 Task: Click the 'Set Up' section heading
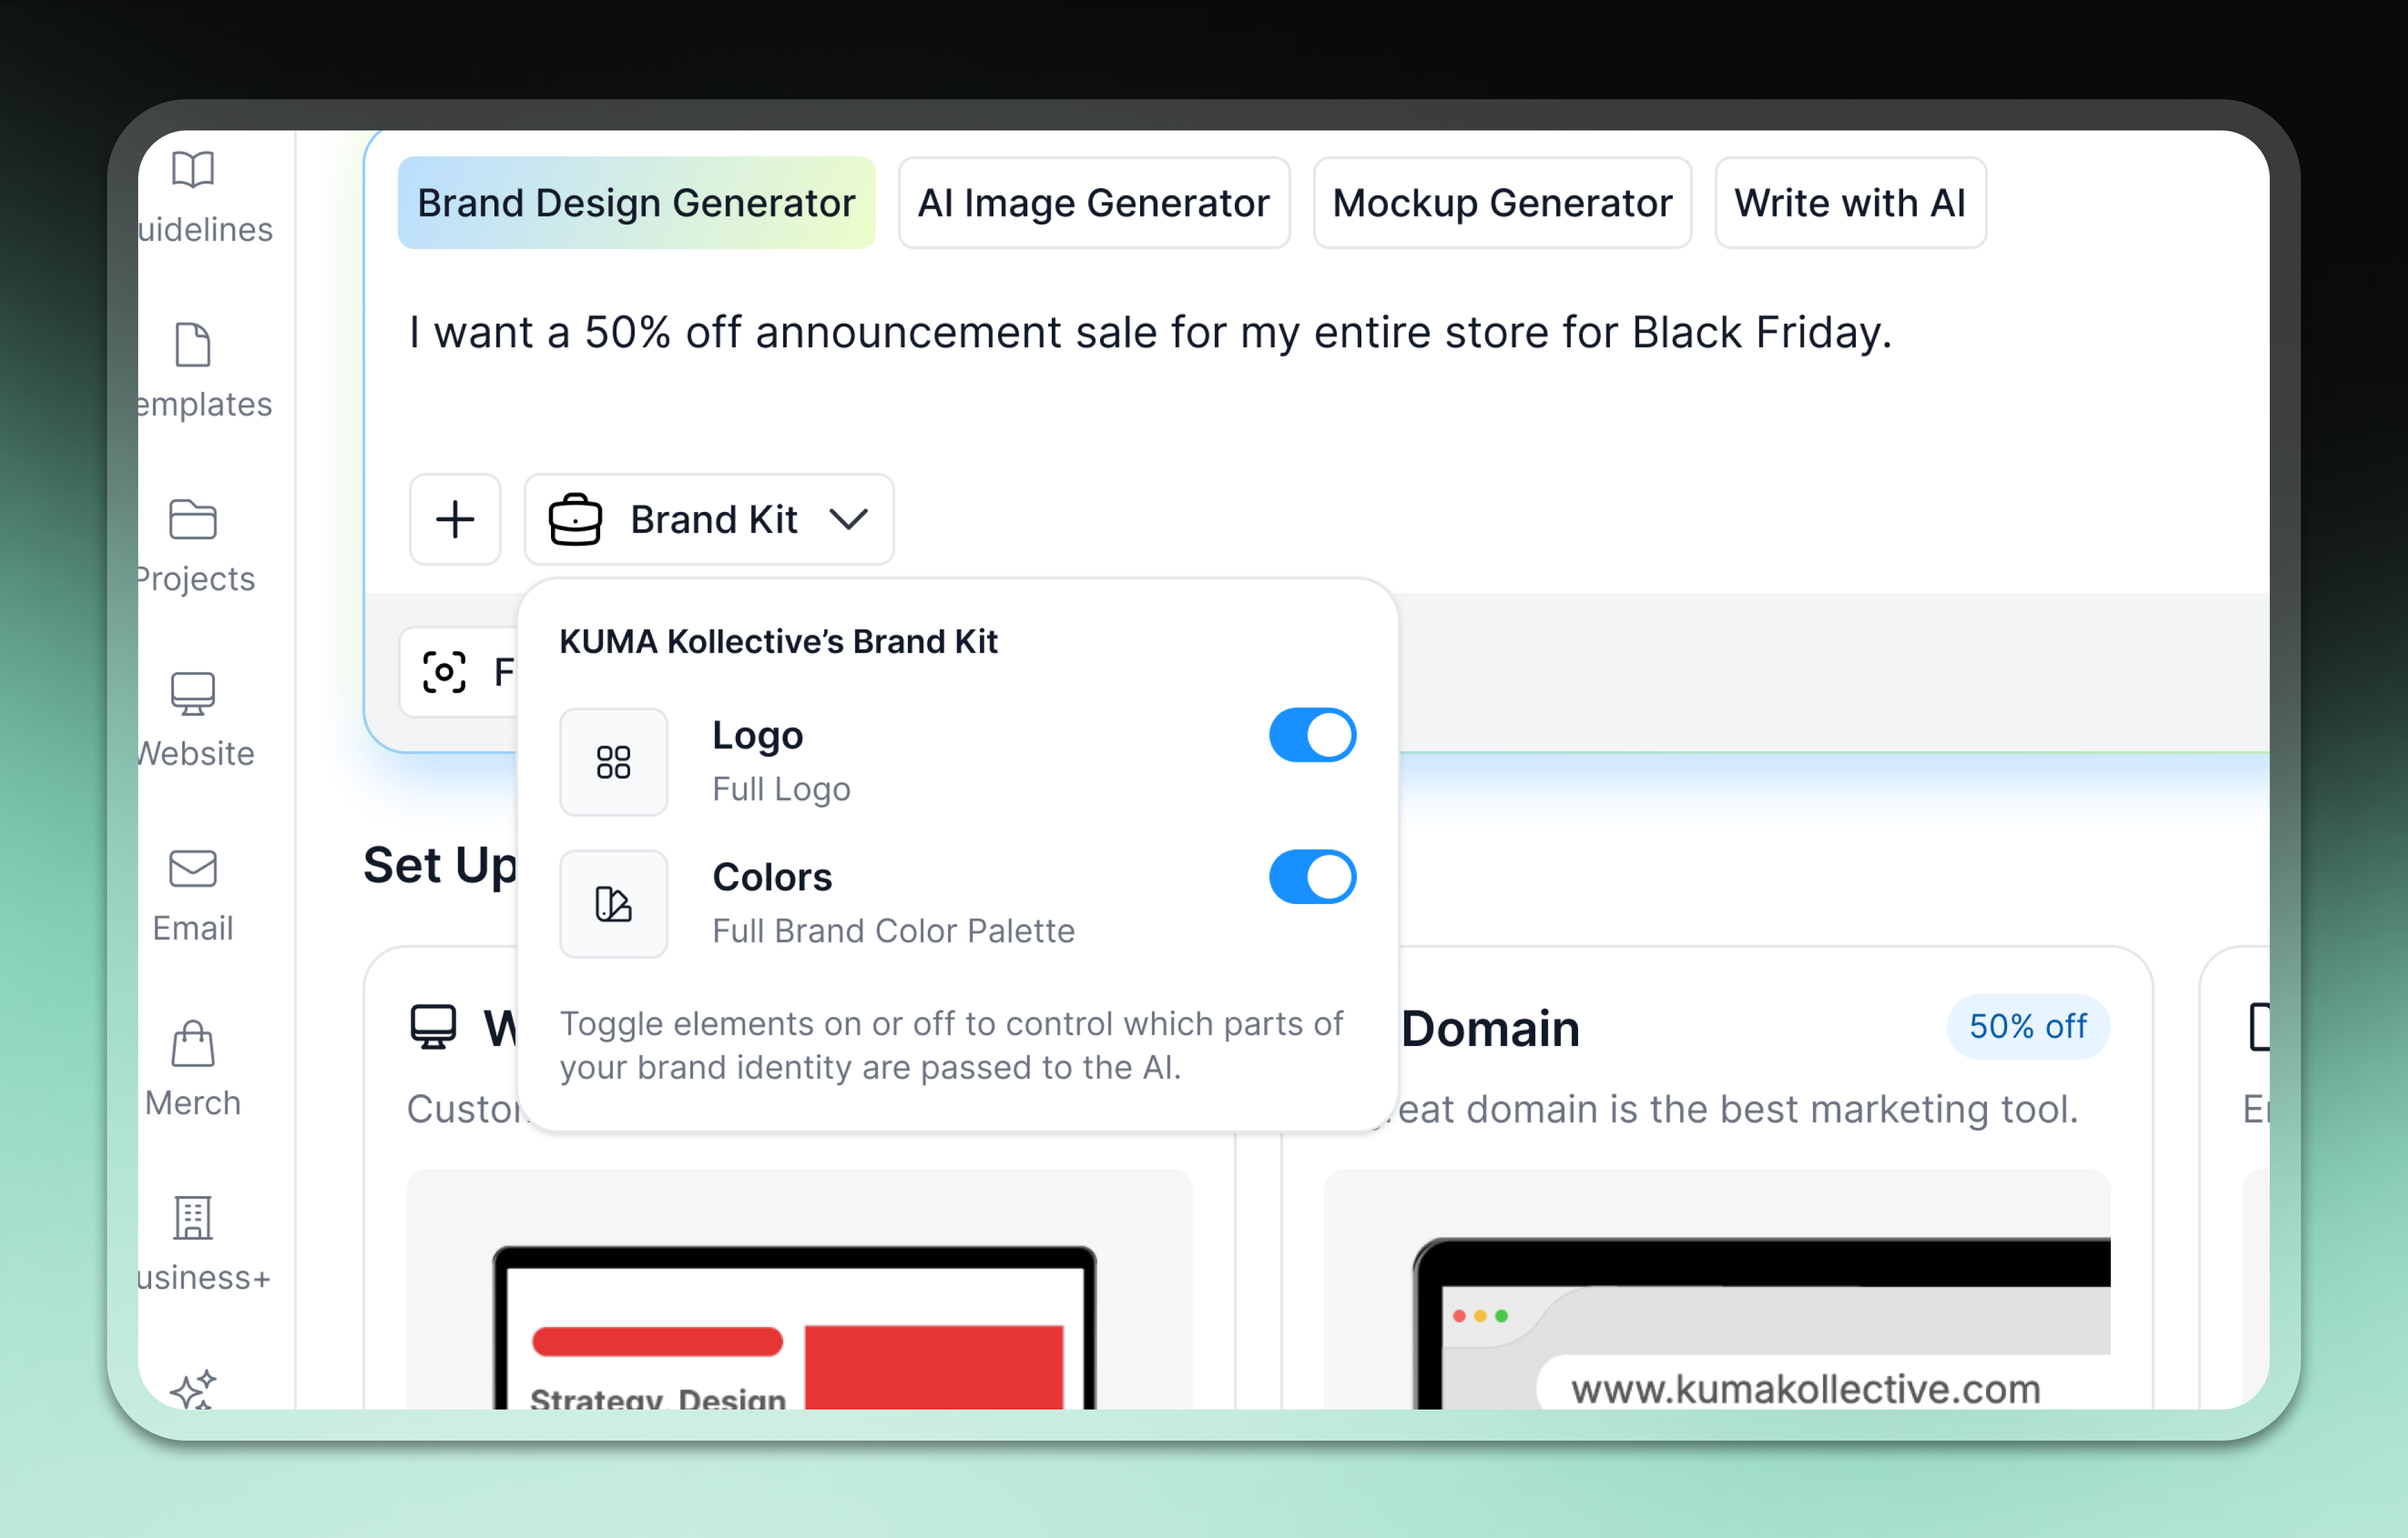440,866
